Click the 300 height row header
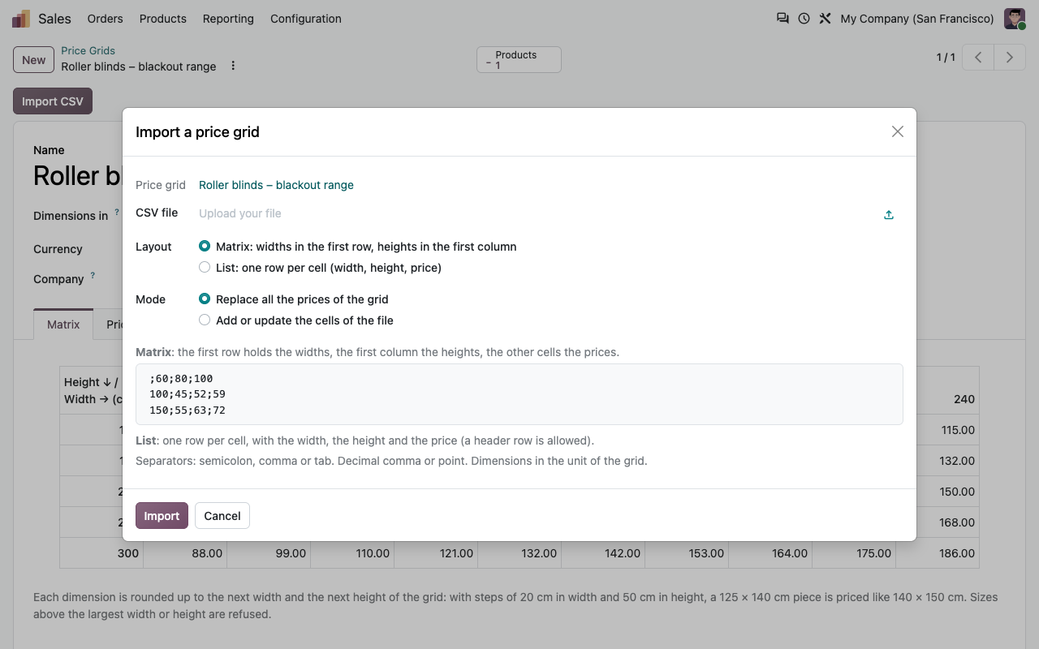1039x649 pixels. point(101,553)
